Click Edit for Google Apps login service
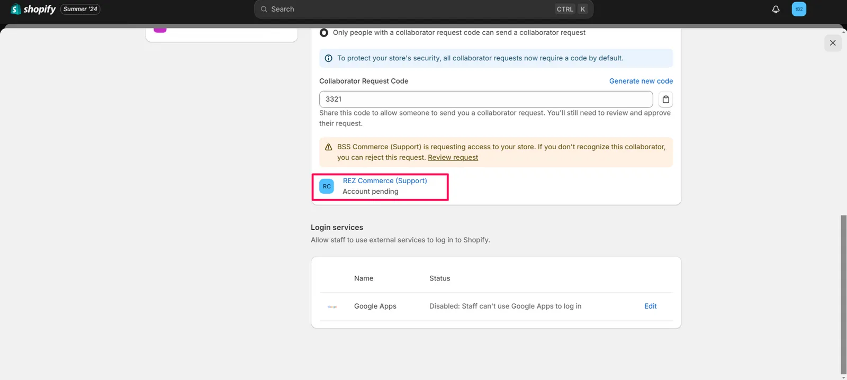This screenshot has width=847, height=380. 650,306
